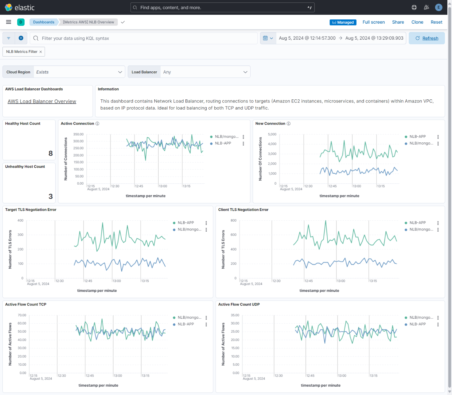Image resolution: width=452 pixels, height=395 pixels.
Task: View the Active Connection info tooltip icon
Action: click(x=97, y=123)
